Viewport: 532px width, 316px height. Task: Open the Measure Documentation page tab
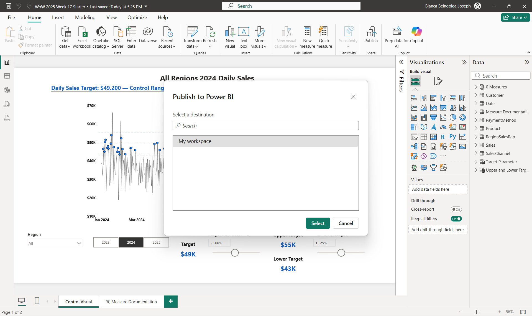pyautogui.click(x=131, y=302)
